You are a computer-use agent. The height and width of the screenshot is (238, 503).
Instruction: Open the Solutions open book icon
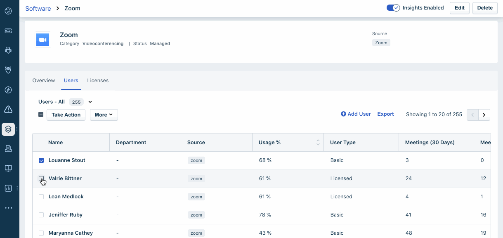pyautogui.click(x=8, y=168)
